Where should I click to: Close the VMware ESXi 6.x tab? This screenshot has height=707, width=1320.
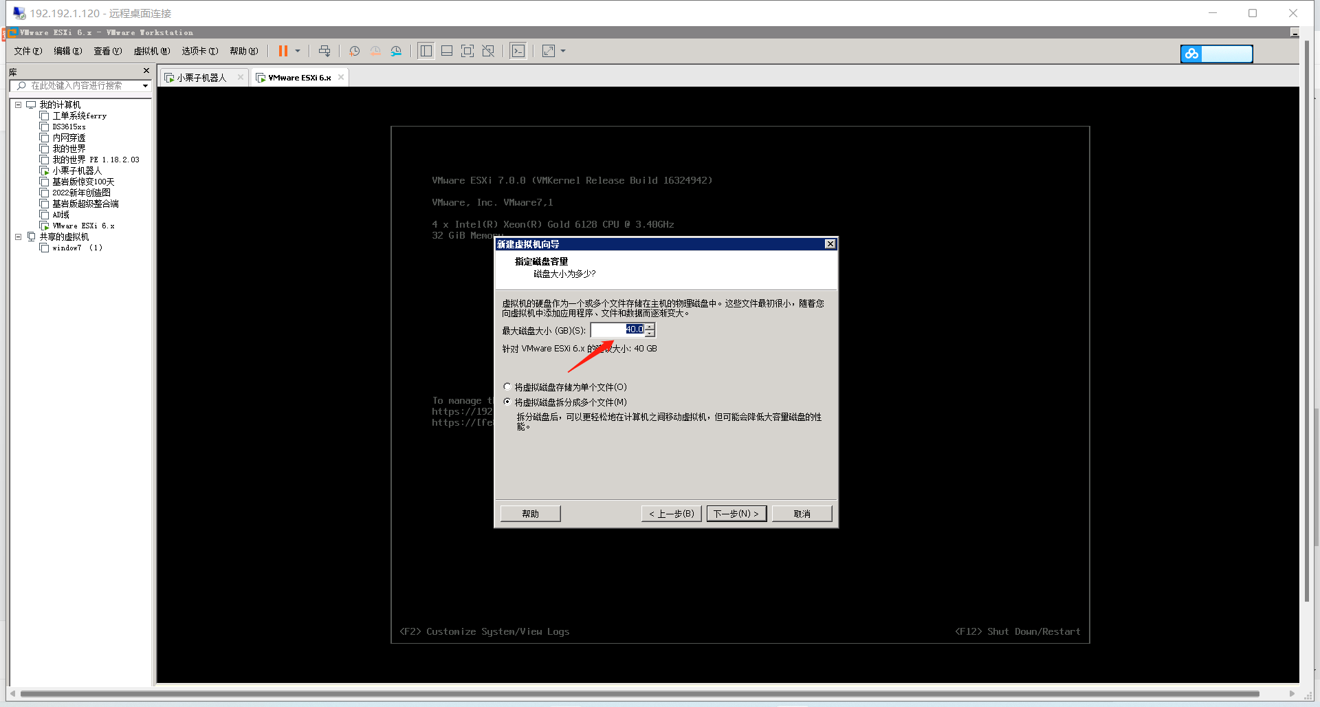[x=341, y=77]
